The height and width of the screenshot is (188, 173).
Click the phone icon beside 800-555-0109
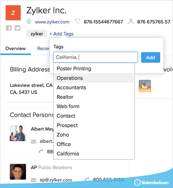[x=87, y=179]
